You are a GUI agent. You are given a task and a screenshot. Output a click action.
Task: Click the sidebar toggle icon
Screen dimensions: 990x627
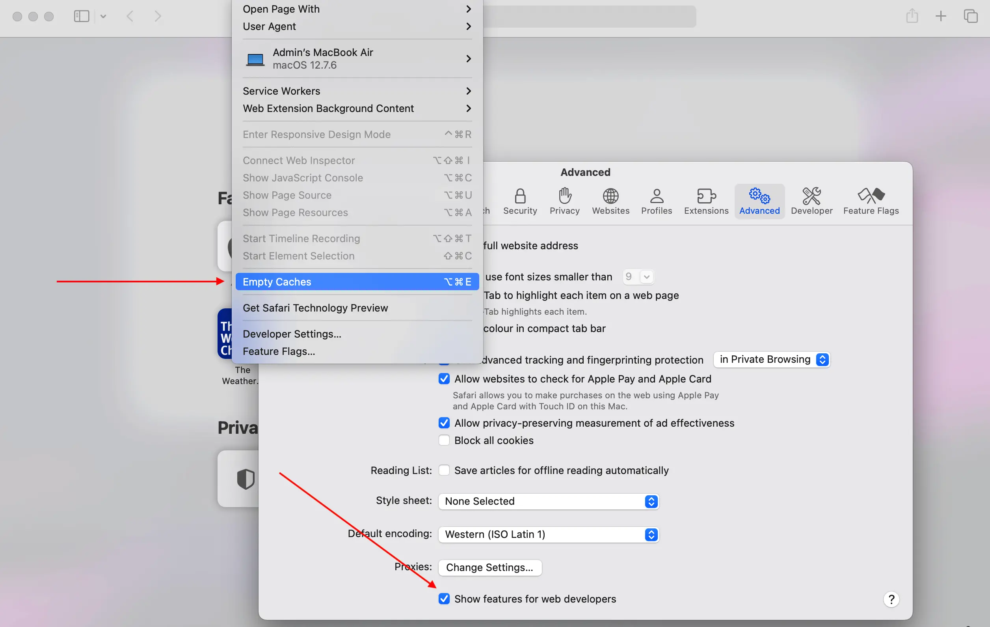pos(82,16)
